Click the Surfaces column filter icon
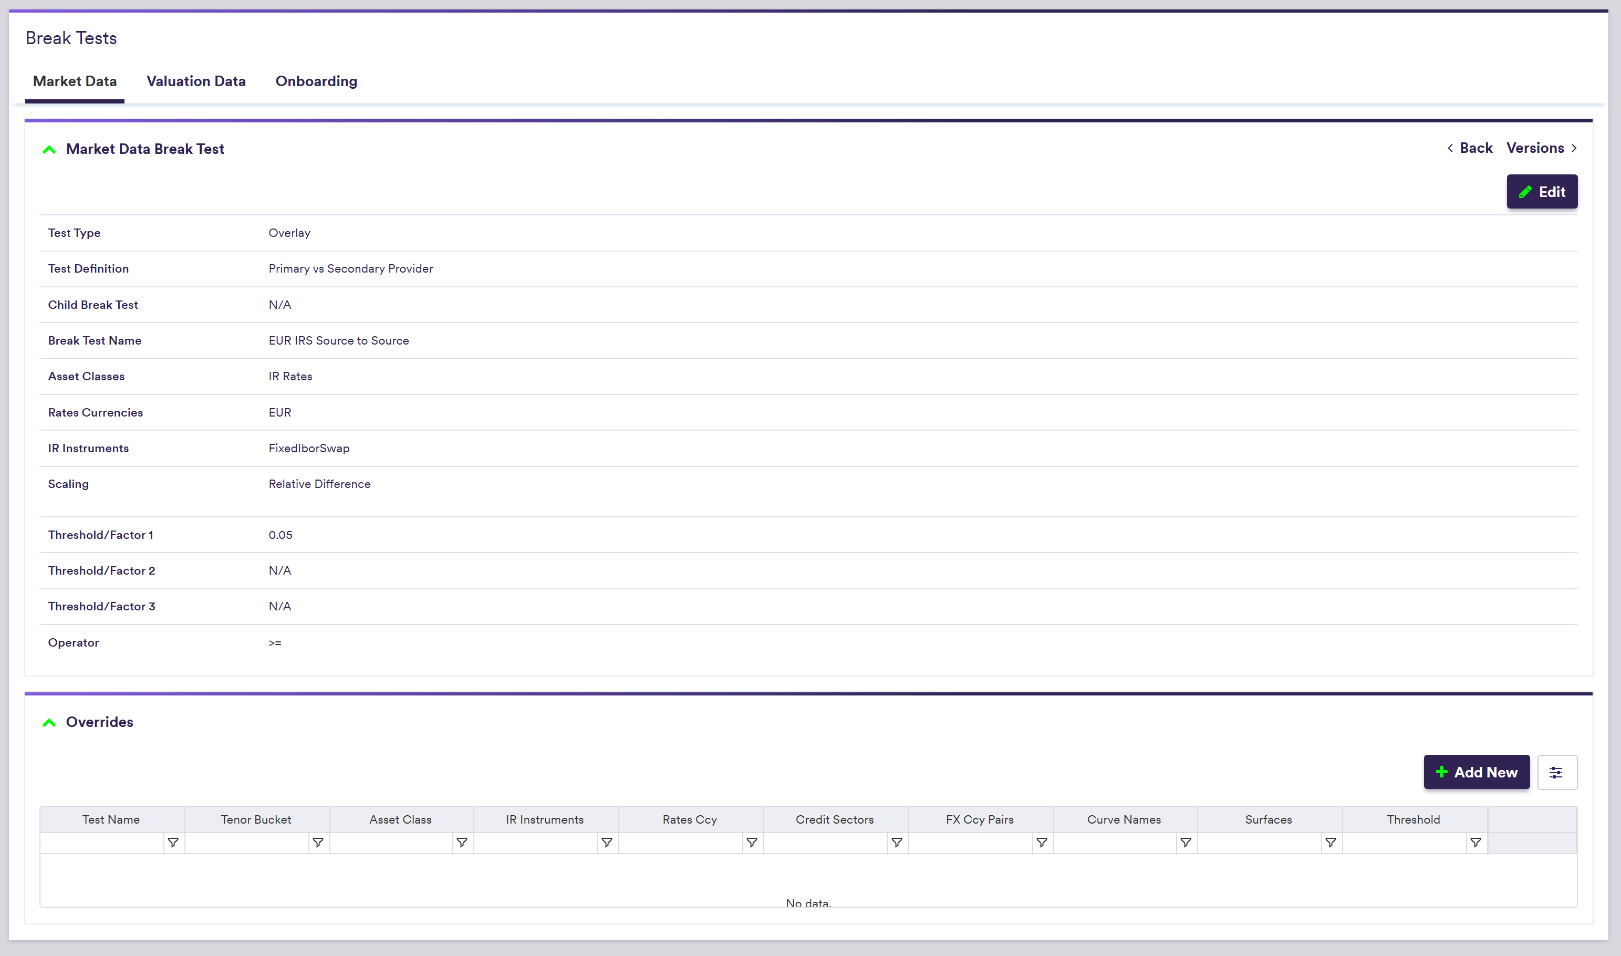Screen dimensions: 1621x956 click(x=1331, y=843)
